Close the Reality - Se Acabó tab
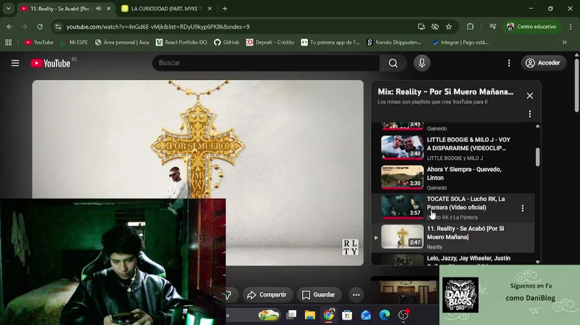Screen dimensions: 580x325 [108, 9]
